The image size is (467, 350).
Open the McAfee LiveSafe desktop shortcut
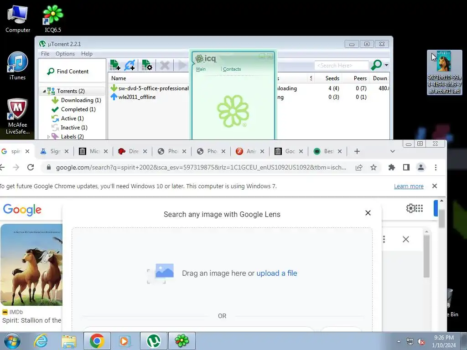pyautogui.click(x=18, y=116)
